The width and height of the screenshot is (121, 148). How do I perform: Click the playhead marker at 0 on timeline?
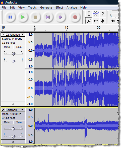(35, 29)
